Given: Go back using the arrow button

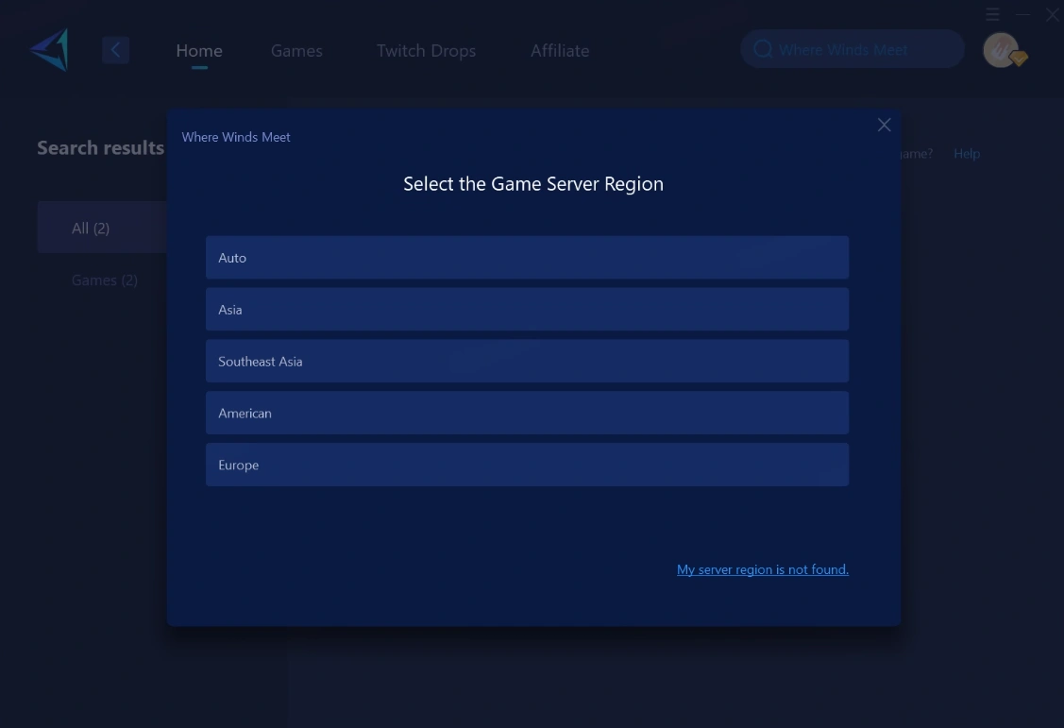Looking at the screenshot, I should (115, 50).
